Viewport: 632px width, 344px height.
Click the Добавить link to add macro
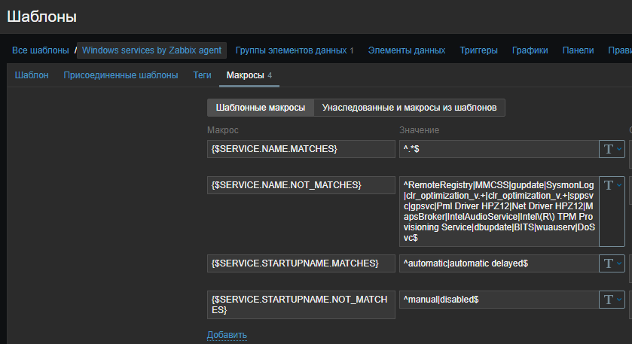click(x=227, y=334)
